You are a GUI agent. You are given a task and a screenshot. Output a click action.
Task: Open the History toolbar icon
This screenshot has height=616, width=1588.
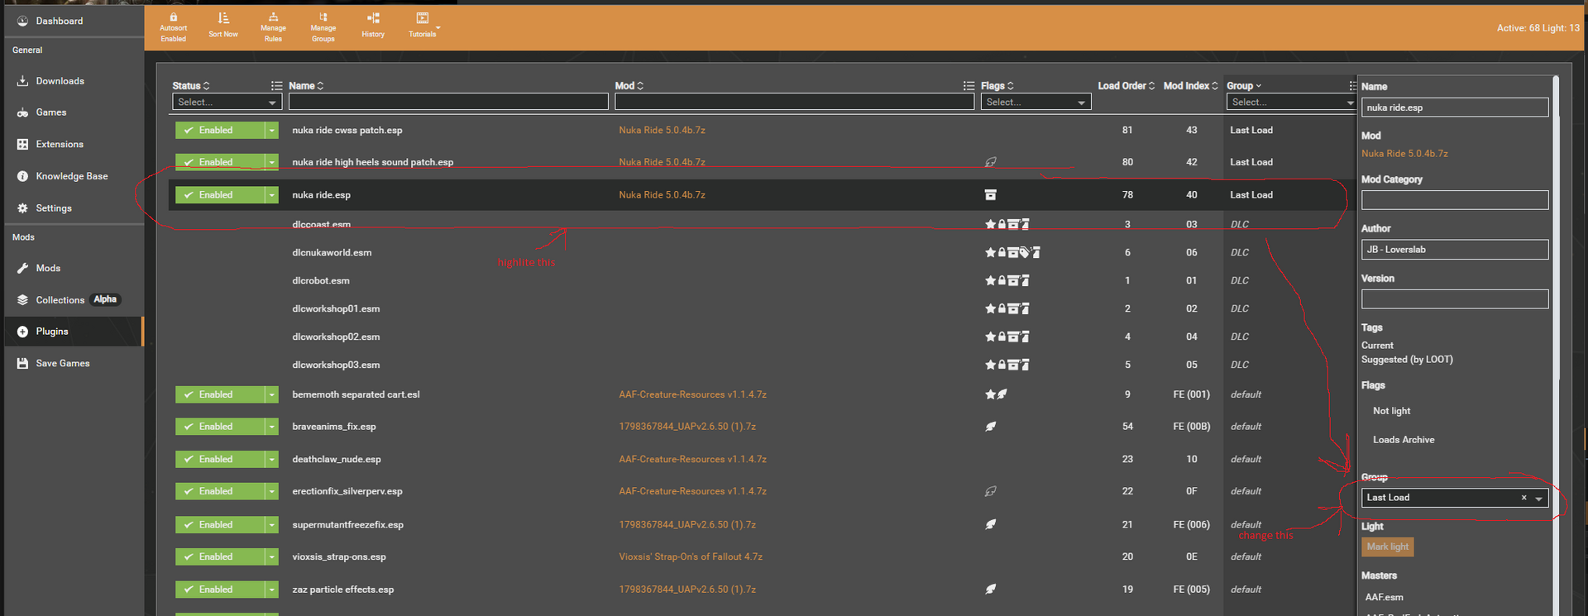[x=373, y=26]
